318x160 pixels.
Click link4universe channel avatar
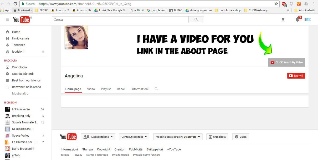[8, 109]
